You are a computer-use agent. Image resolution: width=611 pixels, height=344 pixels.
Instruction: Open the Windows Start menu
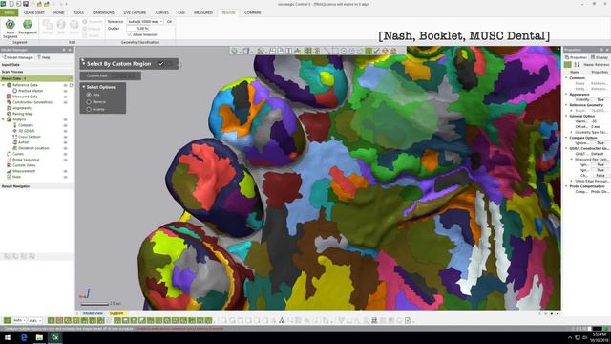click(8, 337)
